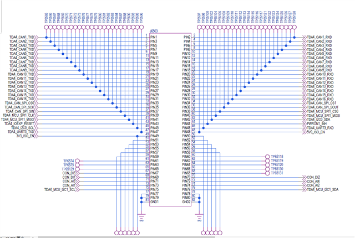The image size is (355, 238).
Task: Select the TDA4_MCU_I2C1_SCL net label
Action: pos(60,190)
